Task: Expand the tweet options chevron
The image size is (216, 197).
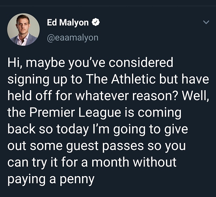Action: pos(206,22)
